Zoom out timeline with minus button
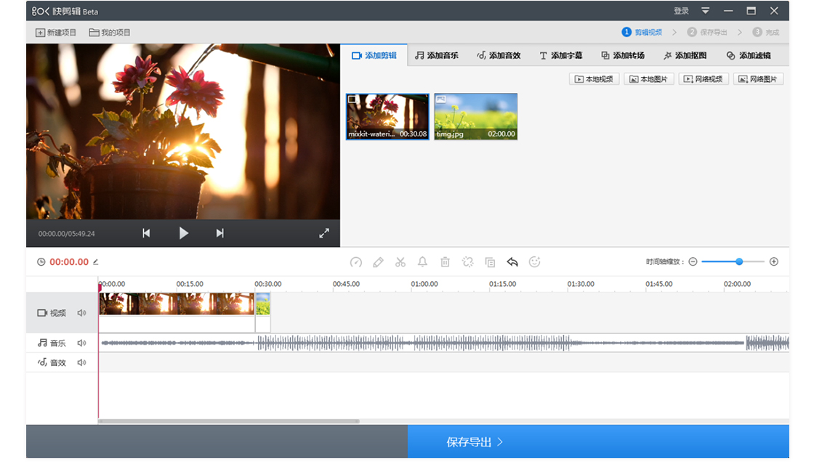This screenshot has width=814, height=472. pos(693,261)
